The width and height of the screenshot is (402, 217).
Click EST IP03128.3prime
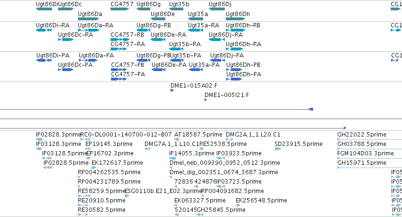point(59,144)
